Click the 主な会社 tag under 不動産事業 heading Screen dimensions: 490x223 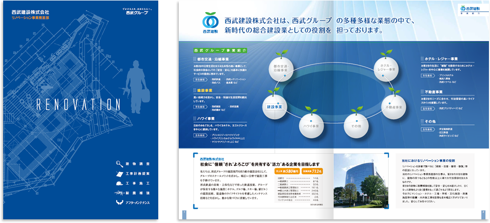[x=428, y=108]
